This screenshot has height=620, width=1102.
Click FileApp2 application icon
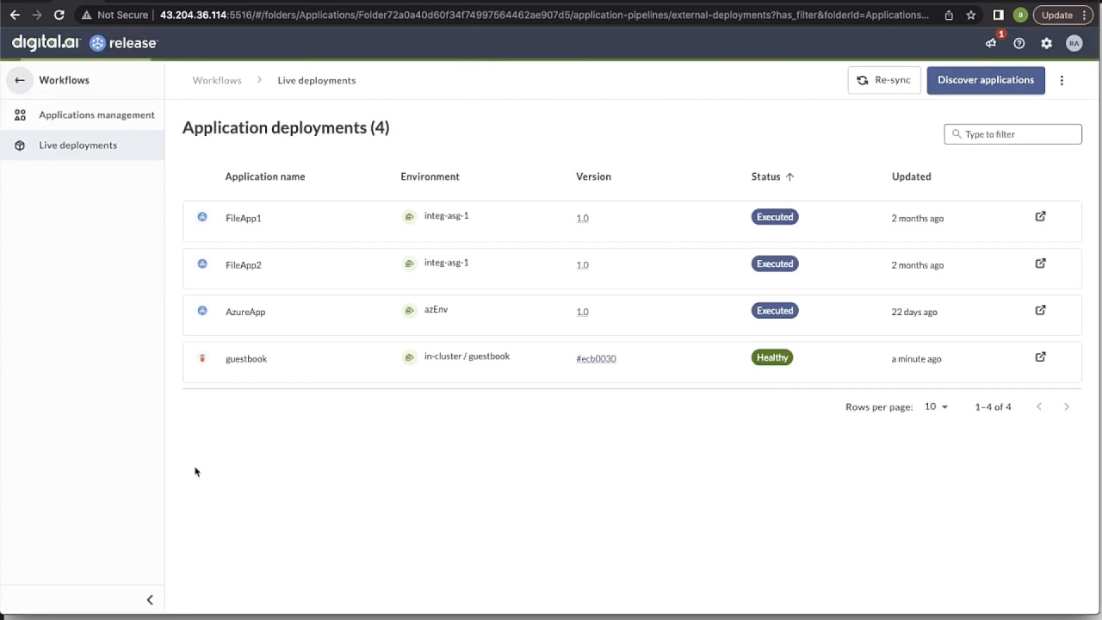(202, 263)
